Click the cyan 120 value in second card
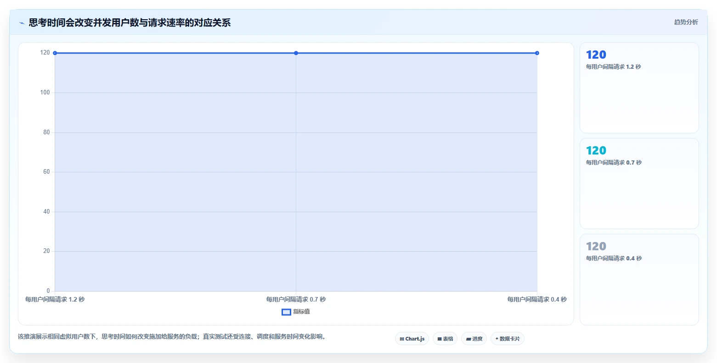The width and height of the screenshot is (717, 363). (596, 150)
